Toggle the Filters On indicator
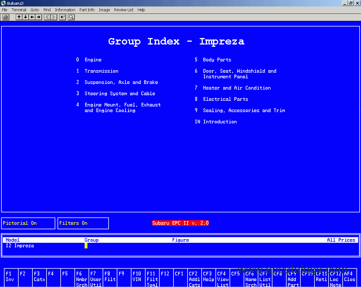The width and height of the screenshot is (361, 287). (x=83, y=223)
